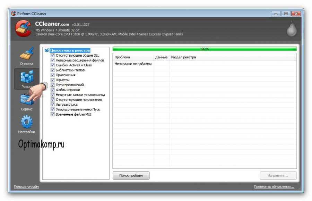Select the Целостность реестра tree root
312x201 pixels.
pos(70,50)
